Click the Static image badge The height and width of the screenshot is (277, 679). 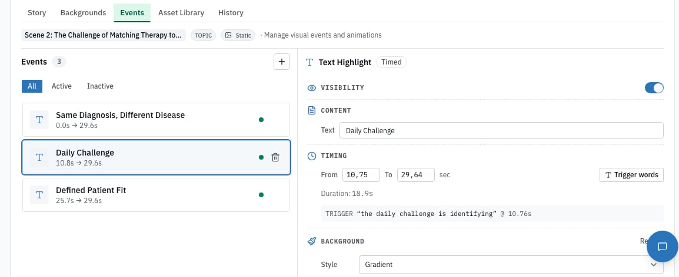(x=238, y=35)
